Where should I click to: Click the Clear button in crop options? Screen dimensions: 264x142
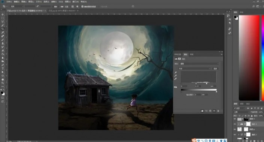[55, 7]
